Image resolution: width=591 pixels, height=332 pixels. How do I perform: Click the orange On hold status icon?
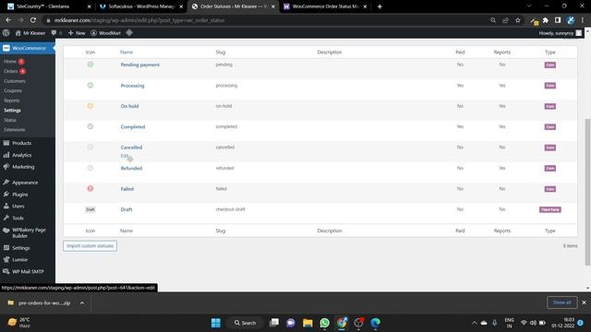click(90, 106)
